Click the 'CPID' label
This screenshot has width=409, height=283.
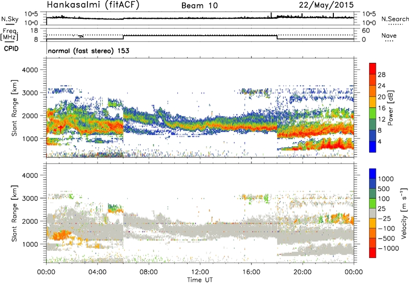click(x=11, y=49)
